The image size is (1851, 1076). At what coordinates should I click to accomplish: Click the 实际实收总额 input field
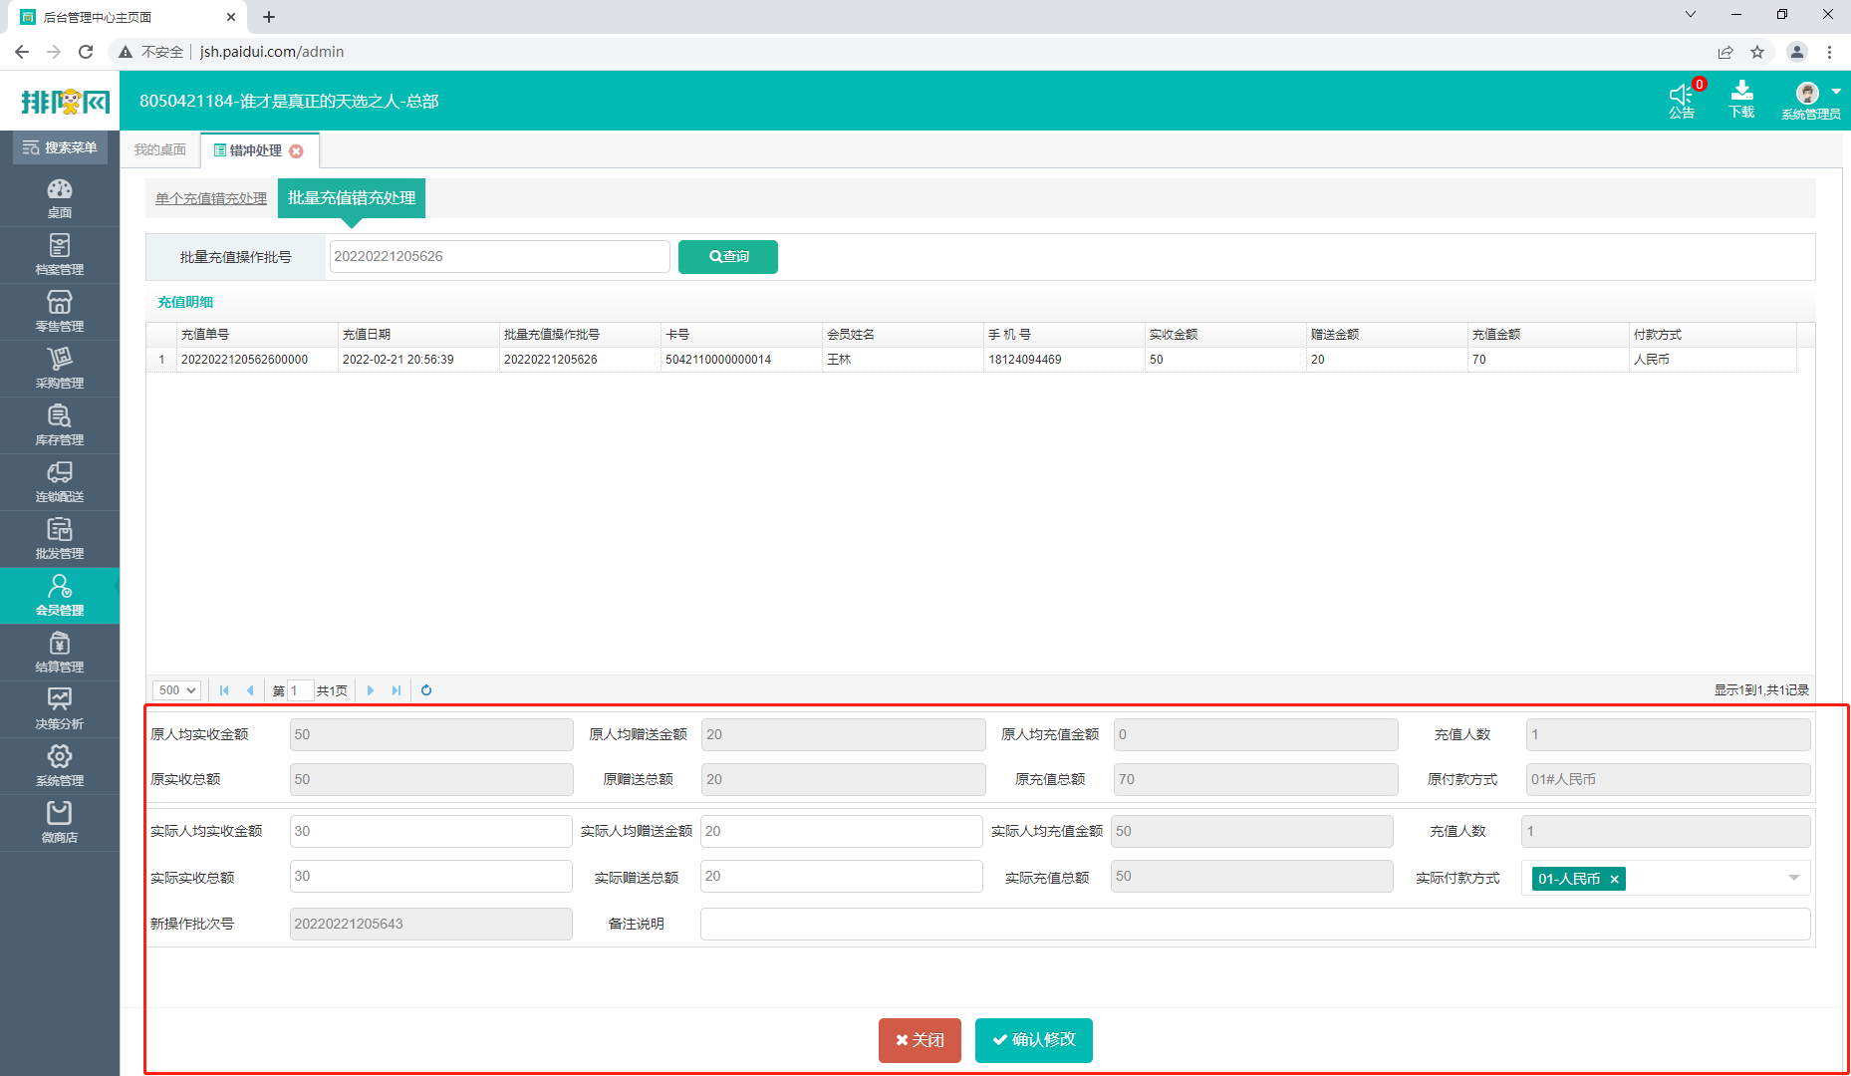(x=431, y=876)
